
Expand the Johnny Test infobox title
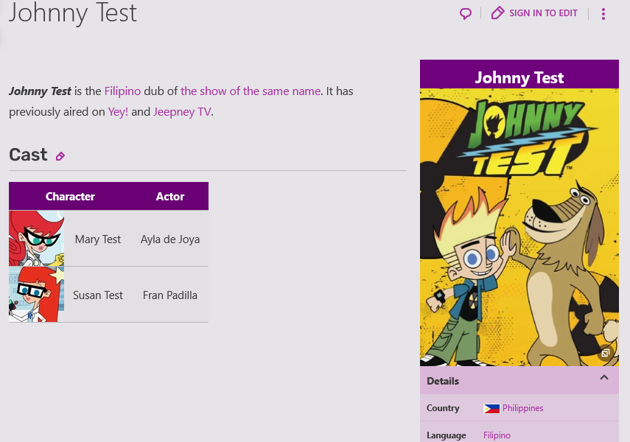[519, 77]
